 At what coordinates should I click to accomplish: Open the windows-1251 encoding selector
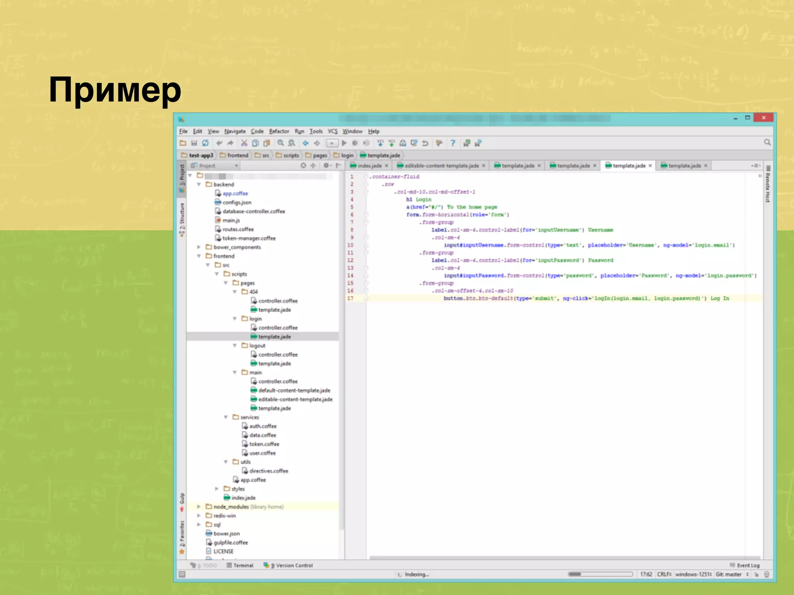coord(693,574)
